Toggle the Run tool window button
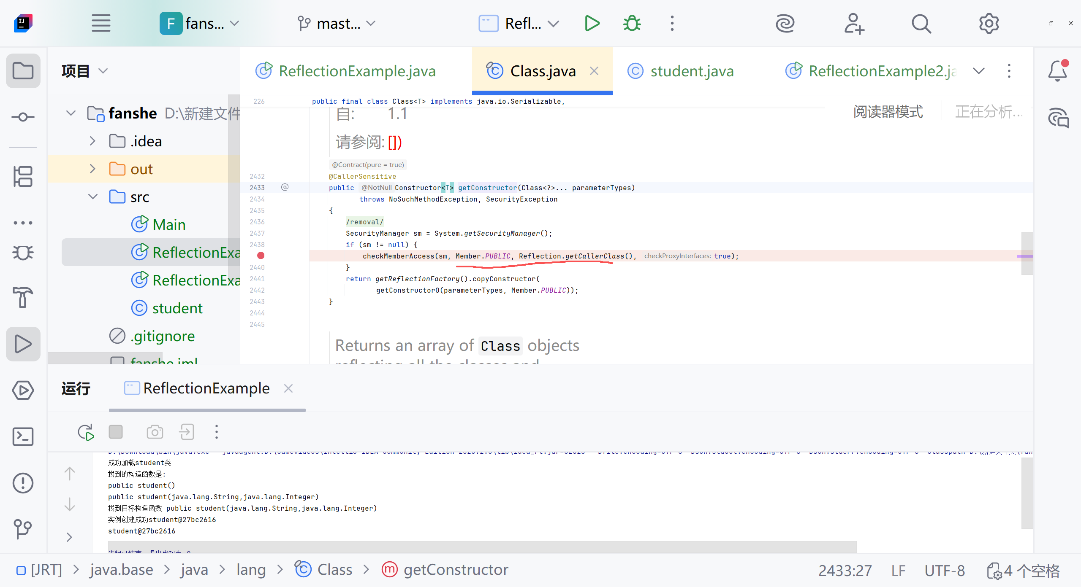 click(23, 344)
